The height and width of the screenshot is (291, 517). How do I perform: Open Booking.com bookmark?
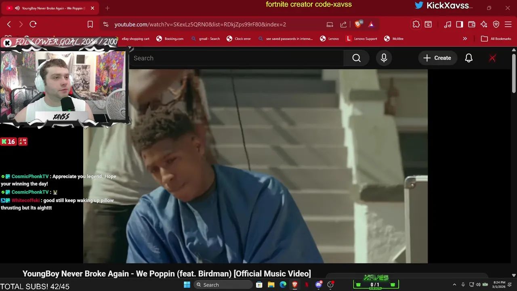170,39
